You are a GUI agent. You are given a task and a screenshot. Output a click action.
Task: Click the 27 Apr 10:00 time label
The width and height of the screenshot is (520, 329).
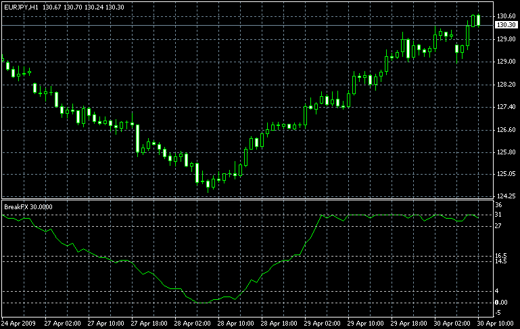coord(106,324)
